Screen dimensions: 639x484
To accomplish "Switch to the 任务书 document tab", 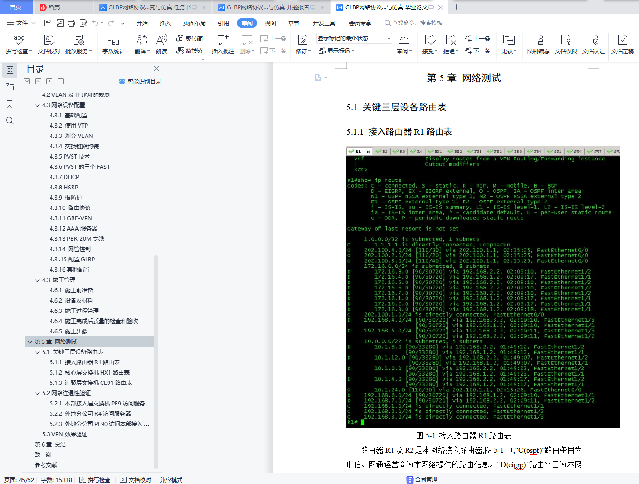I will 153,7.
